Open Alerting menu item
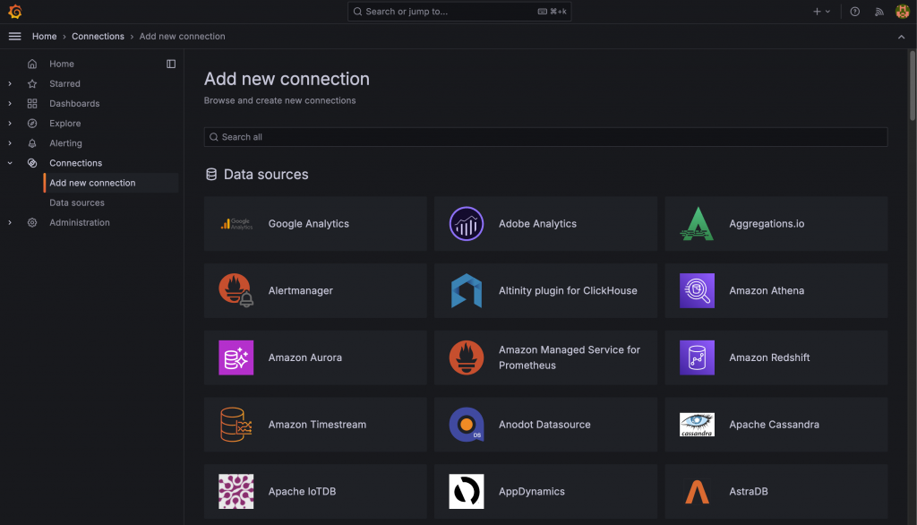 65,143
